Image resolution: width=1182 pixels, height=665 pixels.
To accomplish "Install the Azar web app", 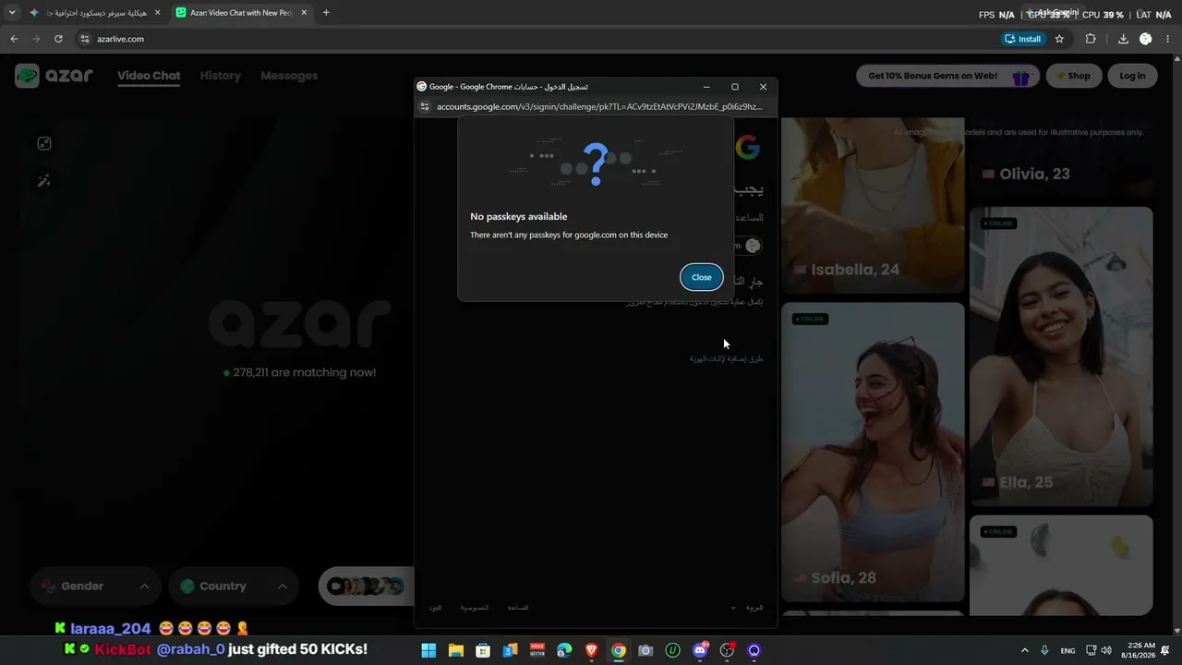I will 1023,39.
